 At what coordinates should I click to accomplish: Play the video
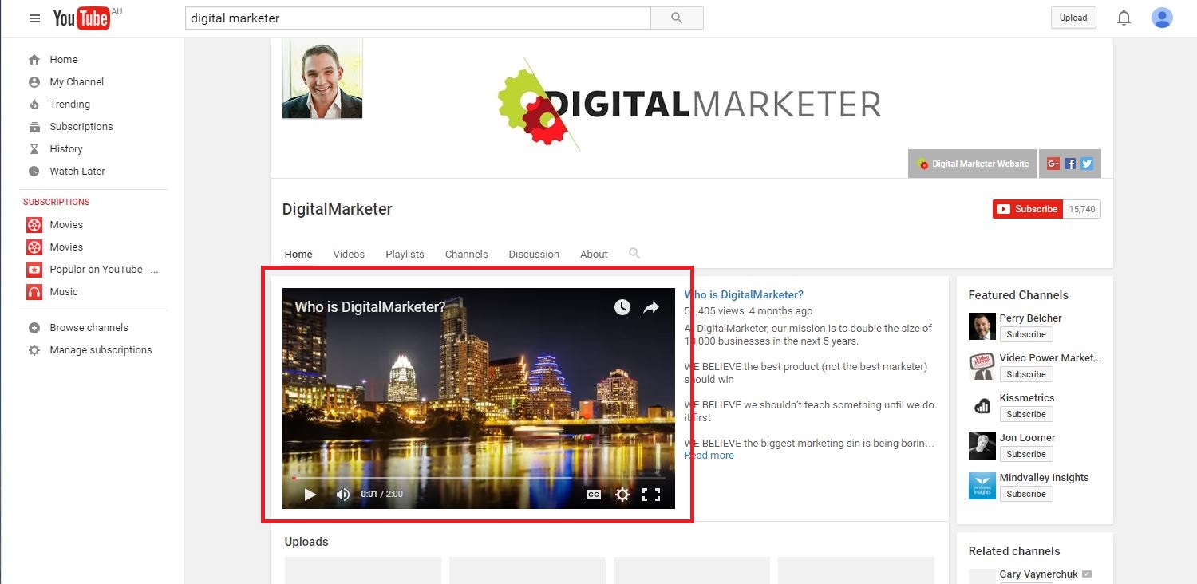pyautogui.click(x=310, y=495)
